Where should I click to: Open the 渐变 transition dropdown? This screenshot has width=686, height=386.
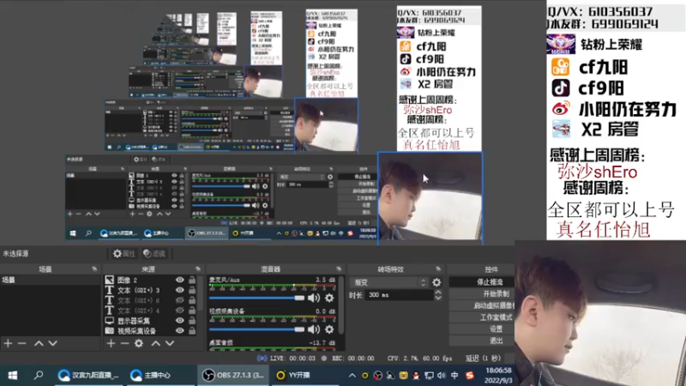388,283
